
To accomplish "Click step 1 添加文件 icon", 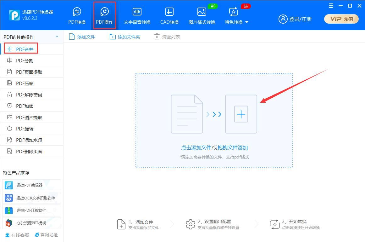I will pos(121,224).
